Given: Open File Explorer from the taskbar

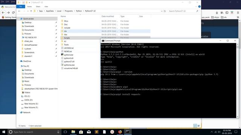Looking at the screenshot, I should [x=73, y=132].
